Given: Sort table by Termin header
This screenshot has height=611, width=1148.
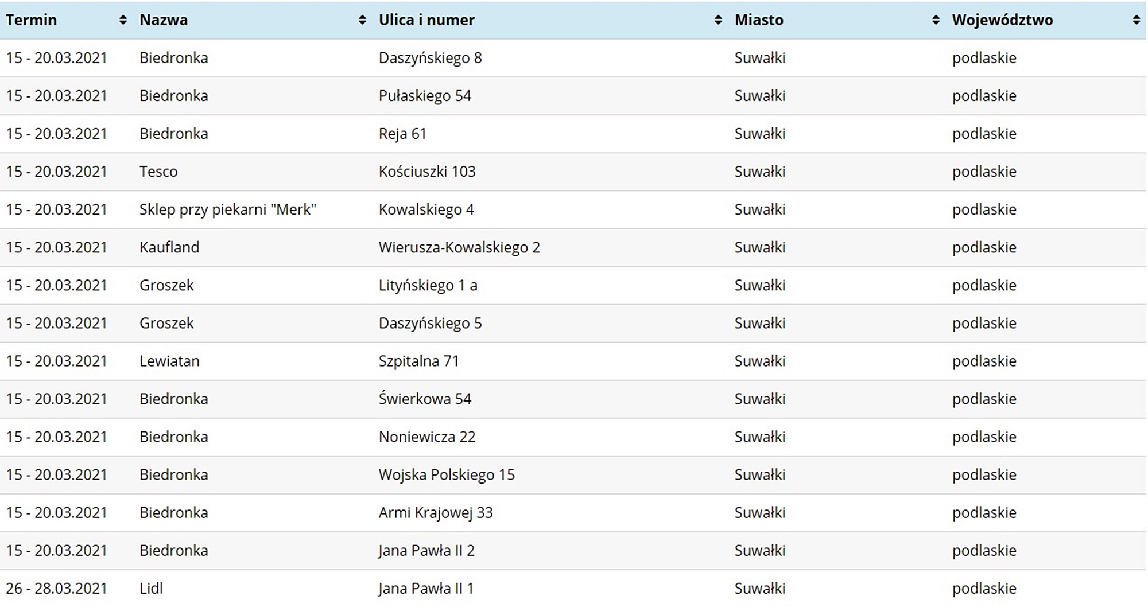Looking at the screenshot, I should point(32,20).
